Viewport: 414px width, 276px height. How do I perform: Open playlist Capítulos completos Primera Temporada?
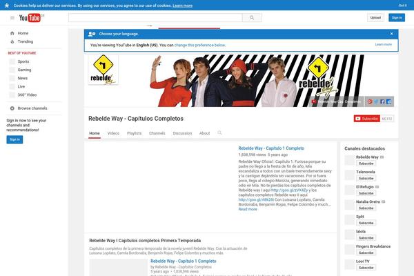tap(145, 241)
